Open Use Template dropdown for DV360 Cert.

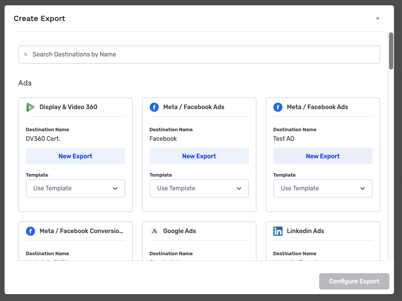pos(75,188)
